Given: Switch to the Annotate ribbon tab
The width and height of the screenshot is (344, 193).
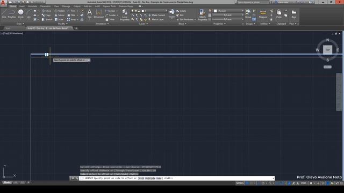Looking at the screenshot, I should 32,6.
